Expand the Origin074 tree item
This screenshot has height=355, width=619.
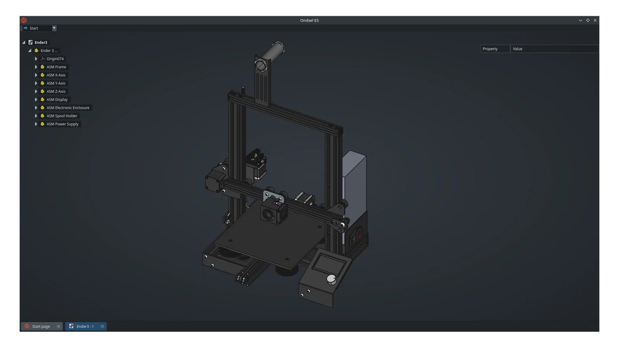click(36, 59)
